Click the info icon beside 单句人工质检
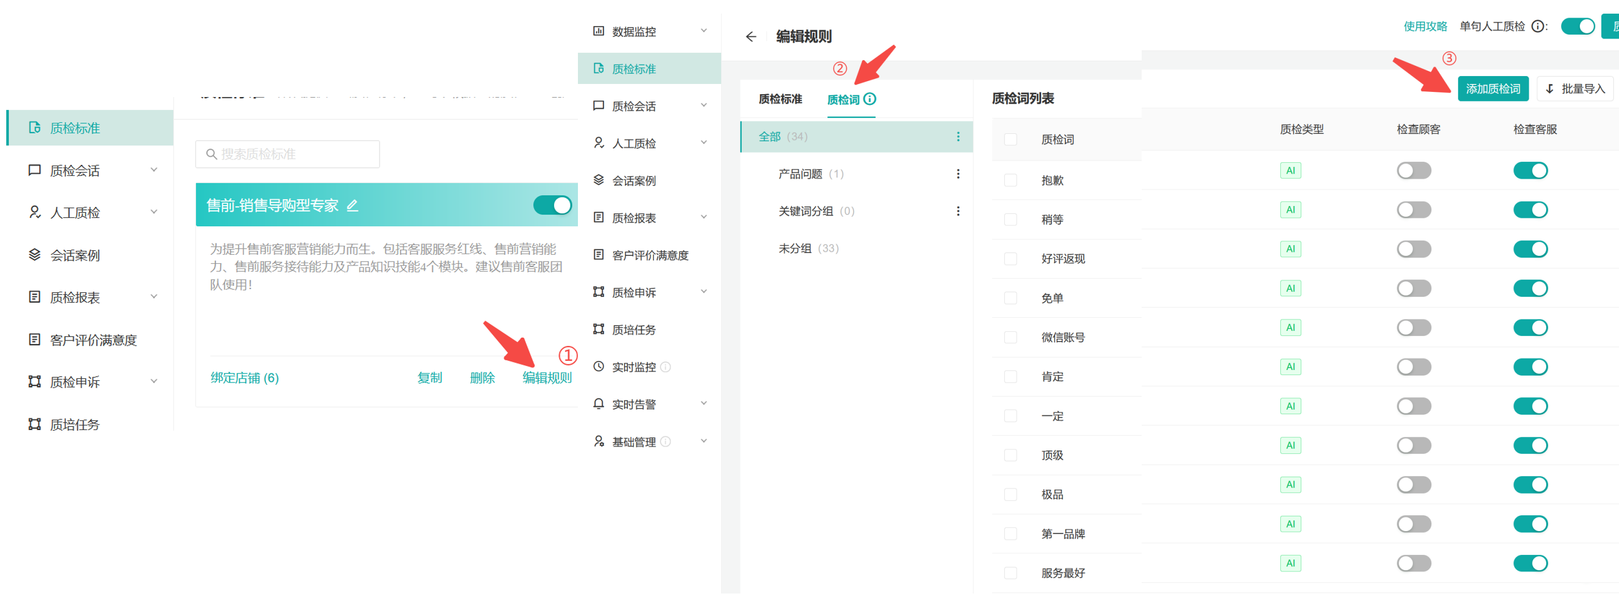Image resolution: width=1619 pixels, height=606 pixels. (1538, 26)
